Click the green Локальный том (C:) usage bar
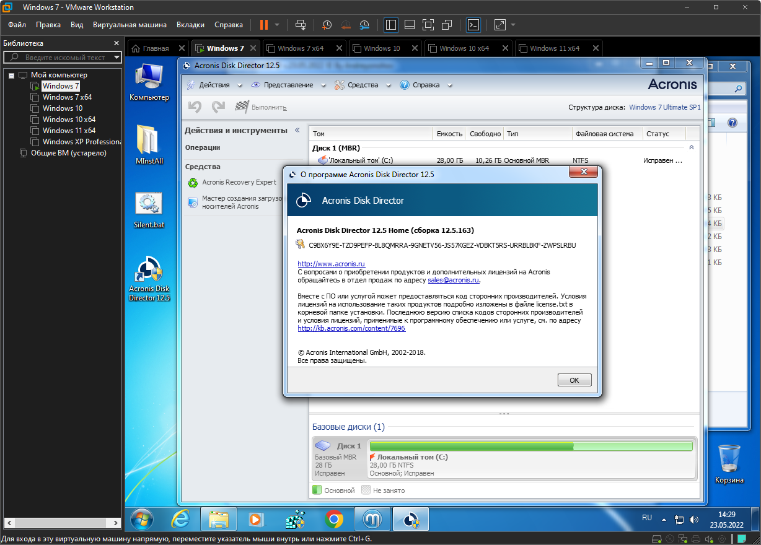This screenshot has width=761, height=545. 471,446
